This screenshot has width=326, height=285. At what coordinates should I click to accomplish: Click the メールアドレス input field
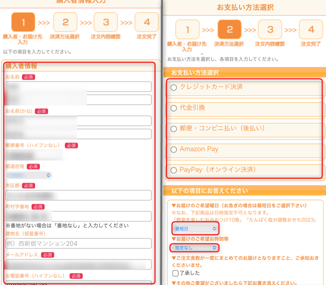coord(78,264)
